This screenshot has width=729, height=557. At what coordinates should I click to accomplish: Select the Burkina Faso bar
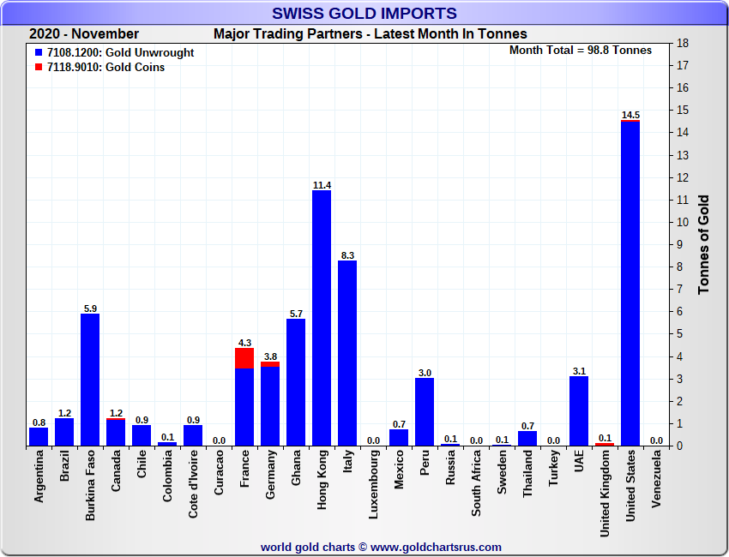[90, 380]
